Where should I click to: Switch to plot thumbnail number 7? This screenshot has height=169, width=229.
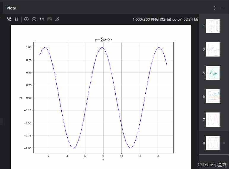point(213,120)
